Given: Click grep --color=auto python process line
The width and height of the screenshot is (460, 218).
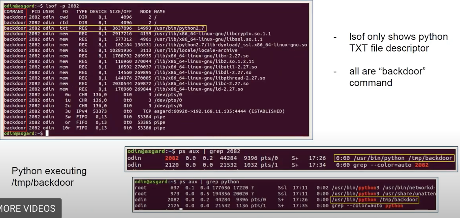Looking at the screenshot, I should point(269,206).
